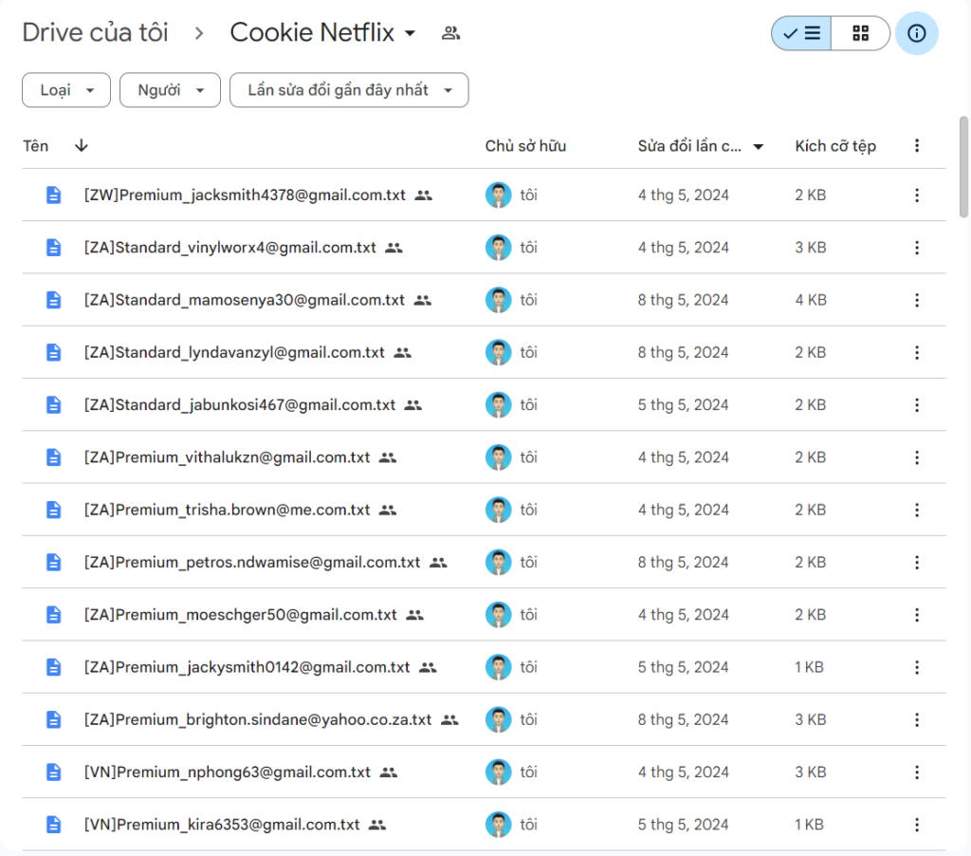The height and width of the screenshot is (856, 971).
Task: Switch to grid layout view
Action: (x=860, y=33)
